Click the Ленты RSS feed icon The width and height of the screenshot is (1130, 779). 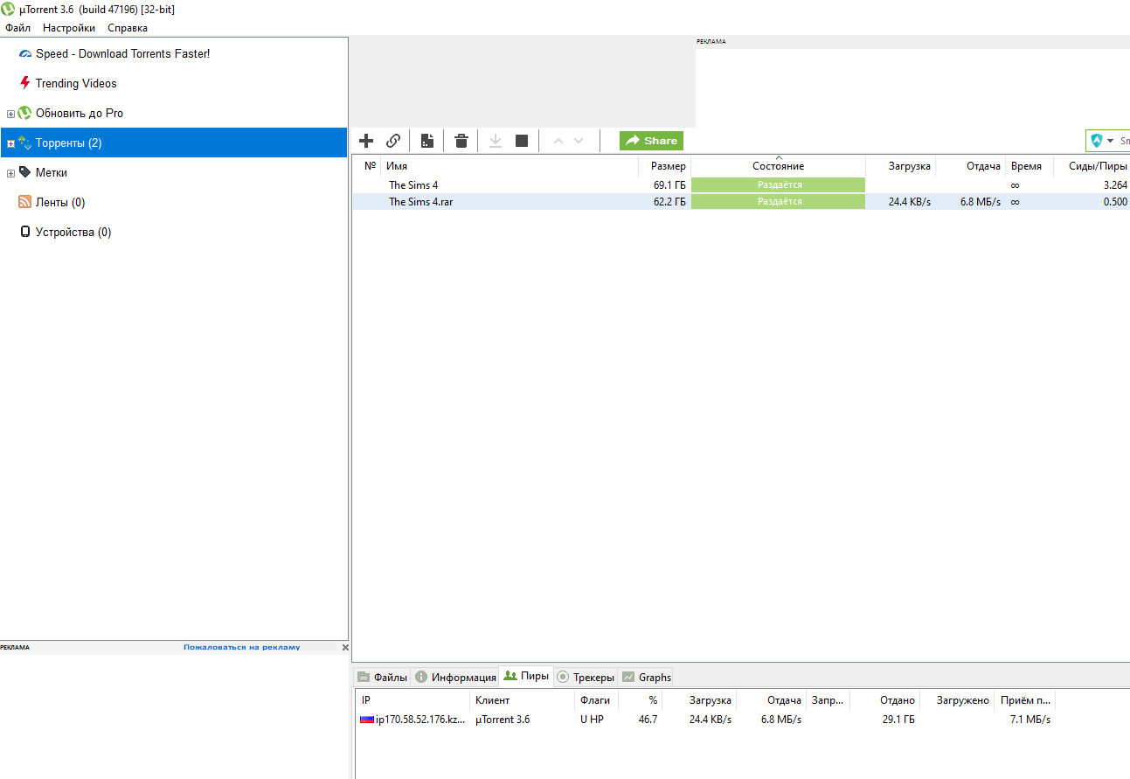coord(24,202)
